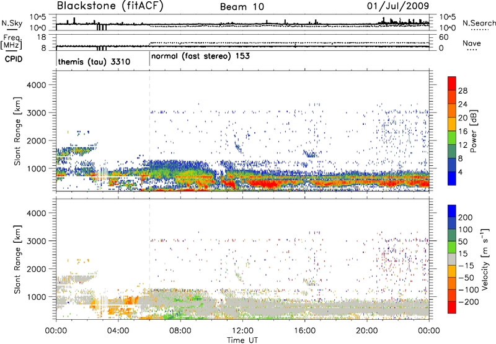496x344 pixels.
Task: Click the date 01/Jul/2009
Action: click(x=398, y=6)
